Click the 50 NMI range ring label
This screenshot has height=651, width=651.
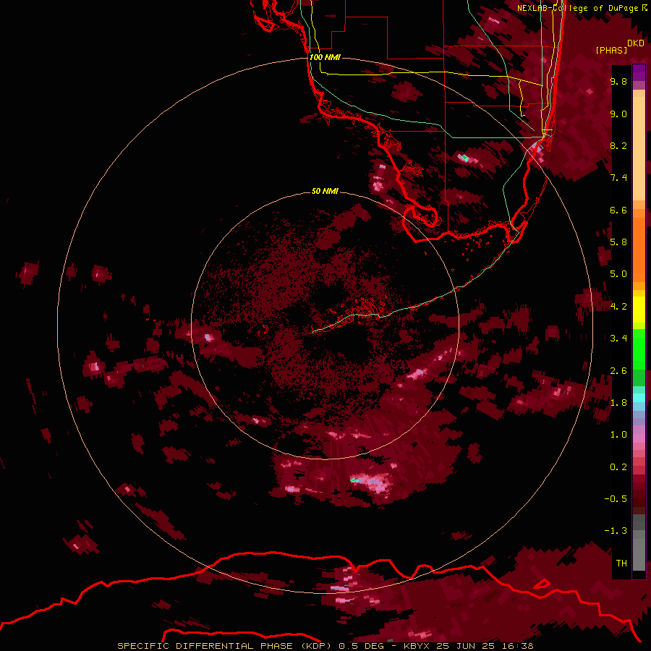(x=325, y=191)
